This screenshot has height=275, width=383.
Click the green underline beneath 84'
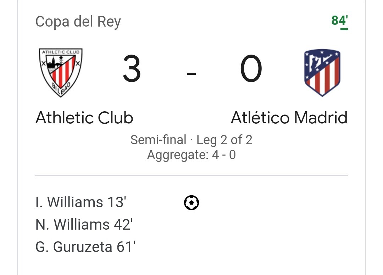344,29
